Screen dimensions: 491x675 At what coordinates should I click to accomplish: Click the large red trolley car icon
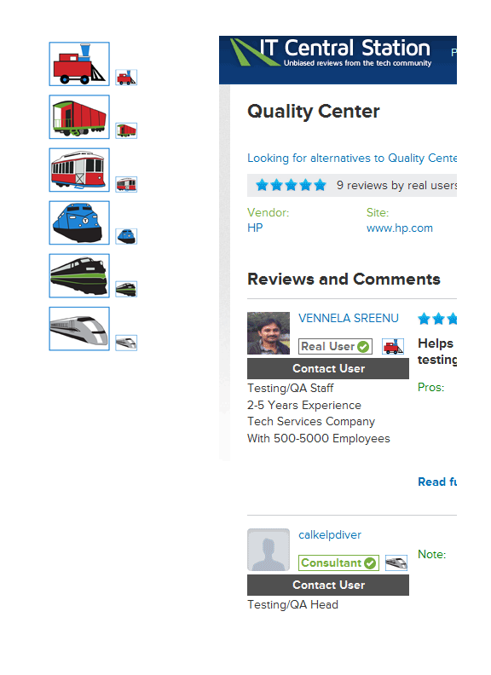79,170
